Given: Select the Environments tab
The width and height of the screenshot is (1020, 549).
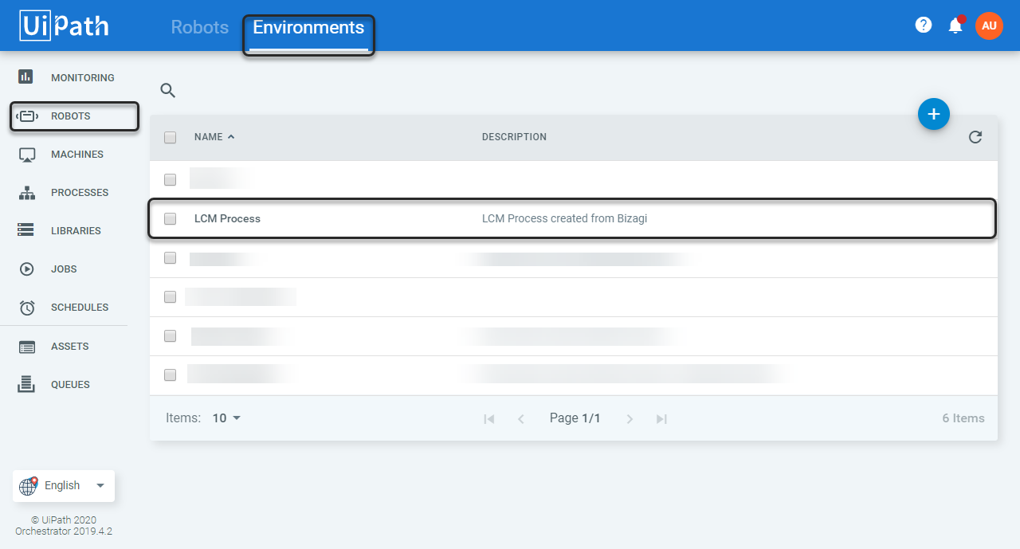Looking at the screenshot, I should 308,27.
